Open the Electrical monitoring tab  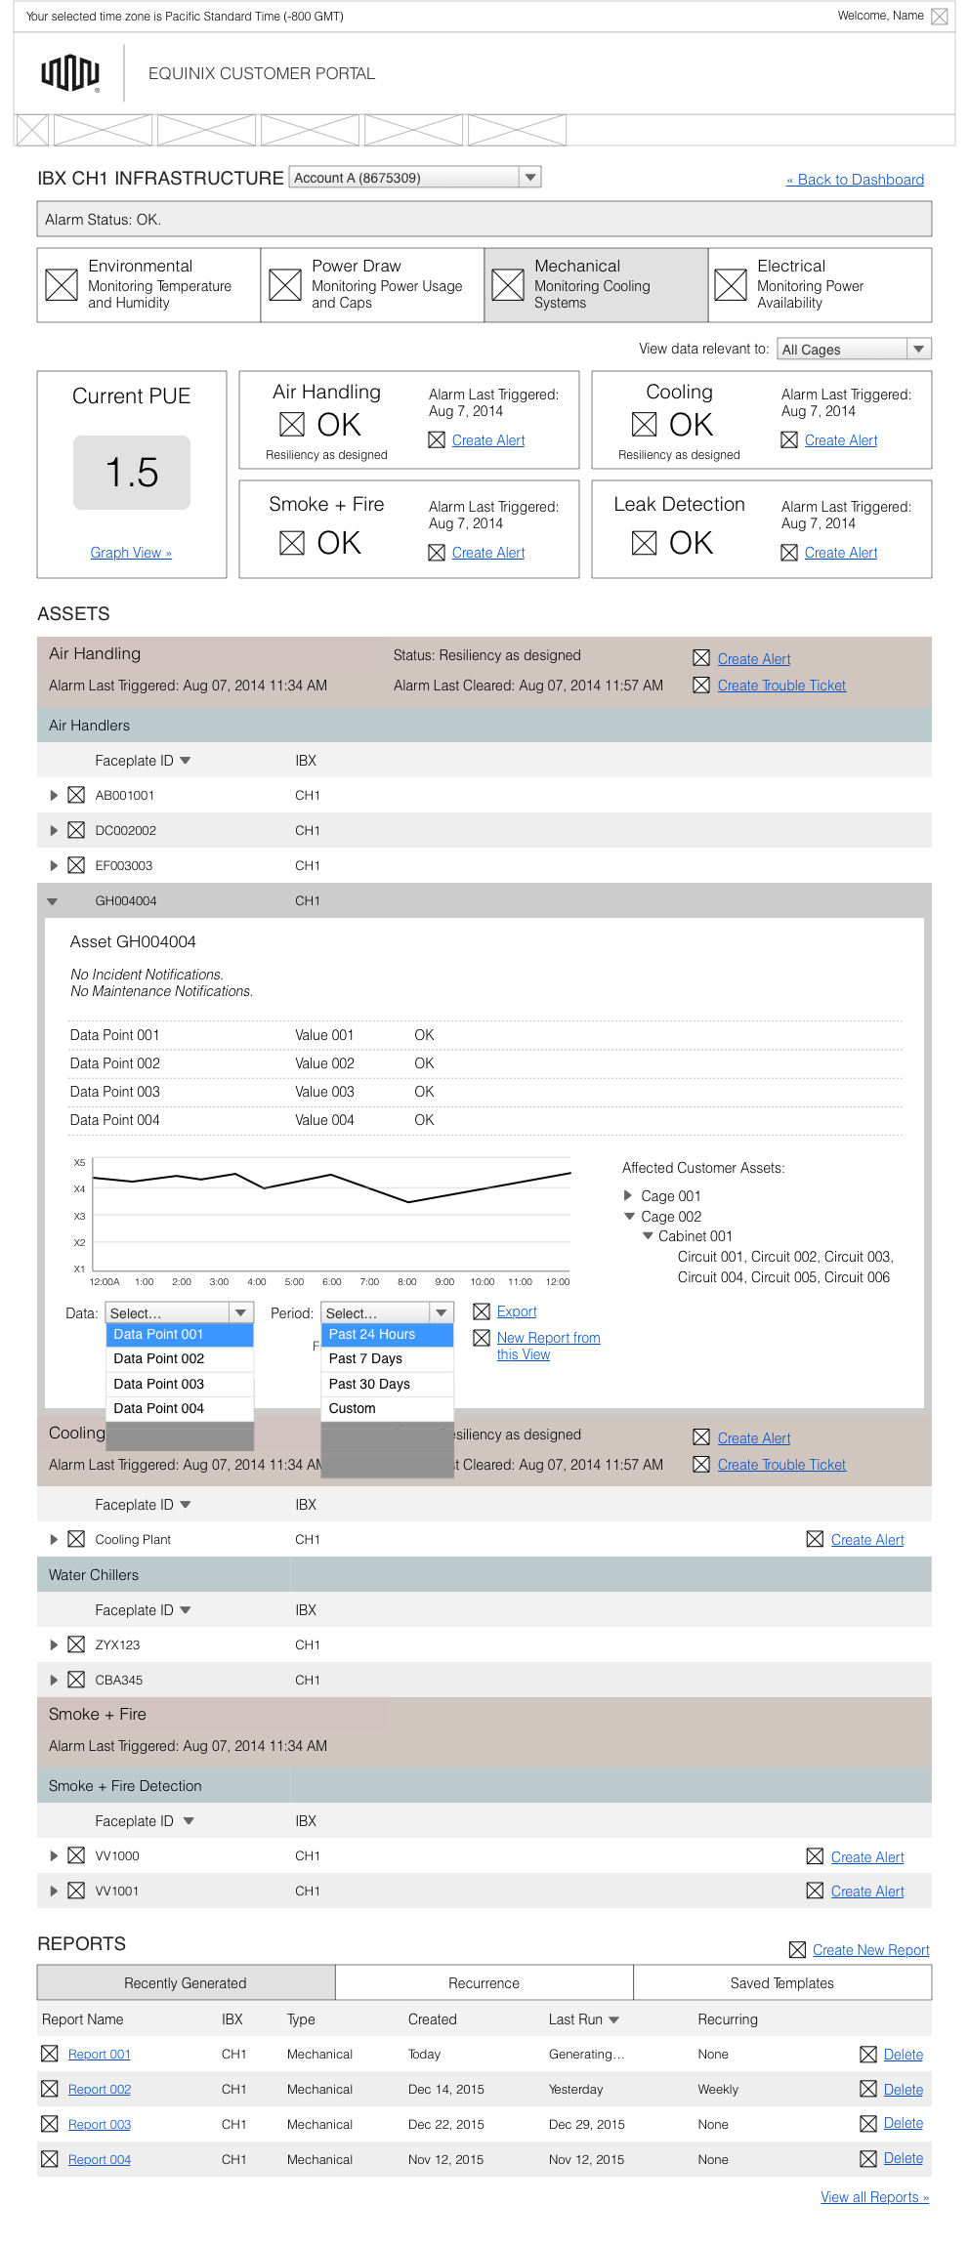[820, 284]
